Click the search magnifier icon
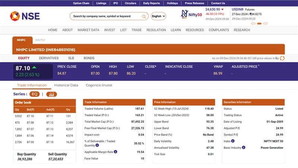298x168 pixels. tap(144, 16)
